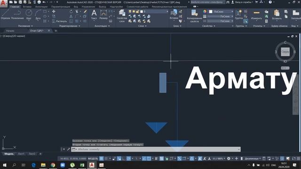Toggle МОДЕЛЬ model space button
The width and height of the screenshot is (301, 169).
(93, 159)
